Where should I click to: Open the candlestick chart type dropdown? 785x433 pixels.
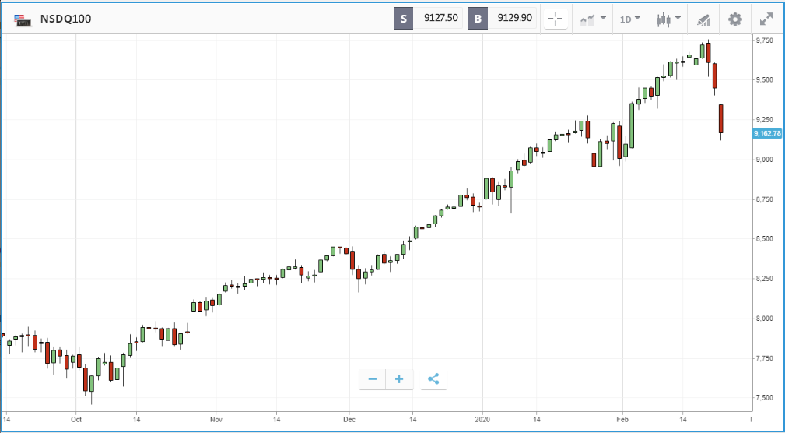pyautogui.click(x=668, y=19)
